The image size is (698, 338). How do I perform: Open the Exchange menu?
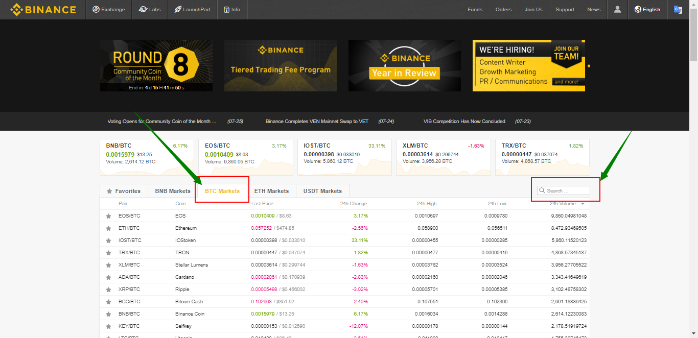pyautogui.click(x=108, y=9)
